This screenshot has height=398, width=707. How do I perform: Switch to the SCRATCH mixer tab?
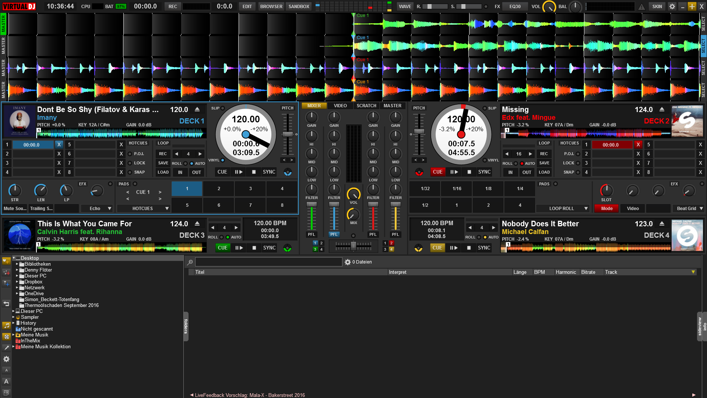click(366, 106)
